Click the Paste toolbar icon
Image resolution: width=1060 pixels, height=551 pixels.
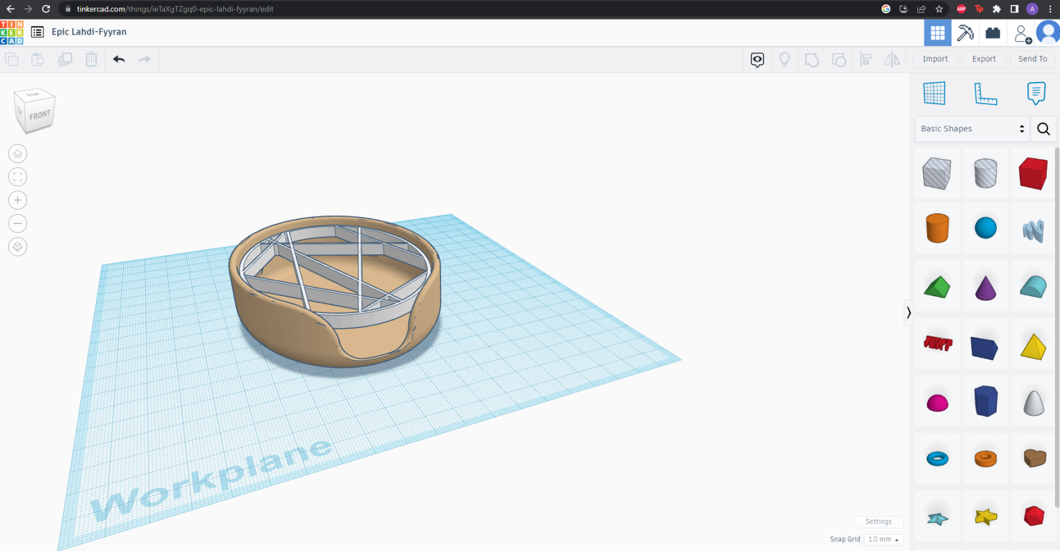tap(38, 59)
